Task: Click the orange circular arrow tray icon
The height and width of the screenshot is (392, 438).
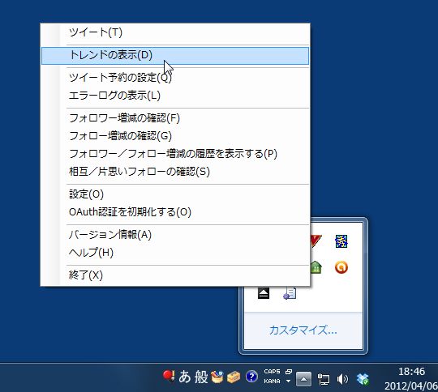Action: [341, 267]
